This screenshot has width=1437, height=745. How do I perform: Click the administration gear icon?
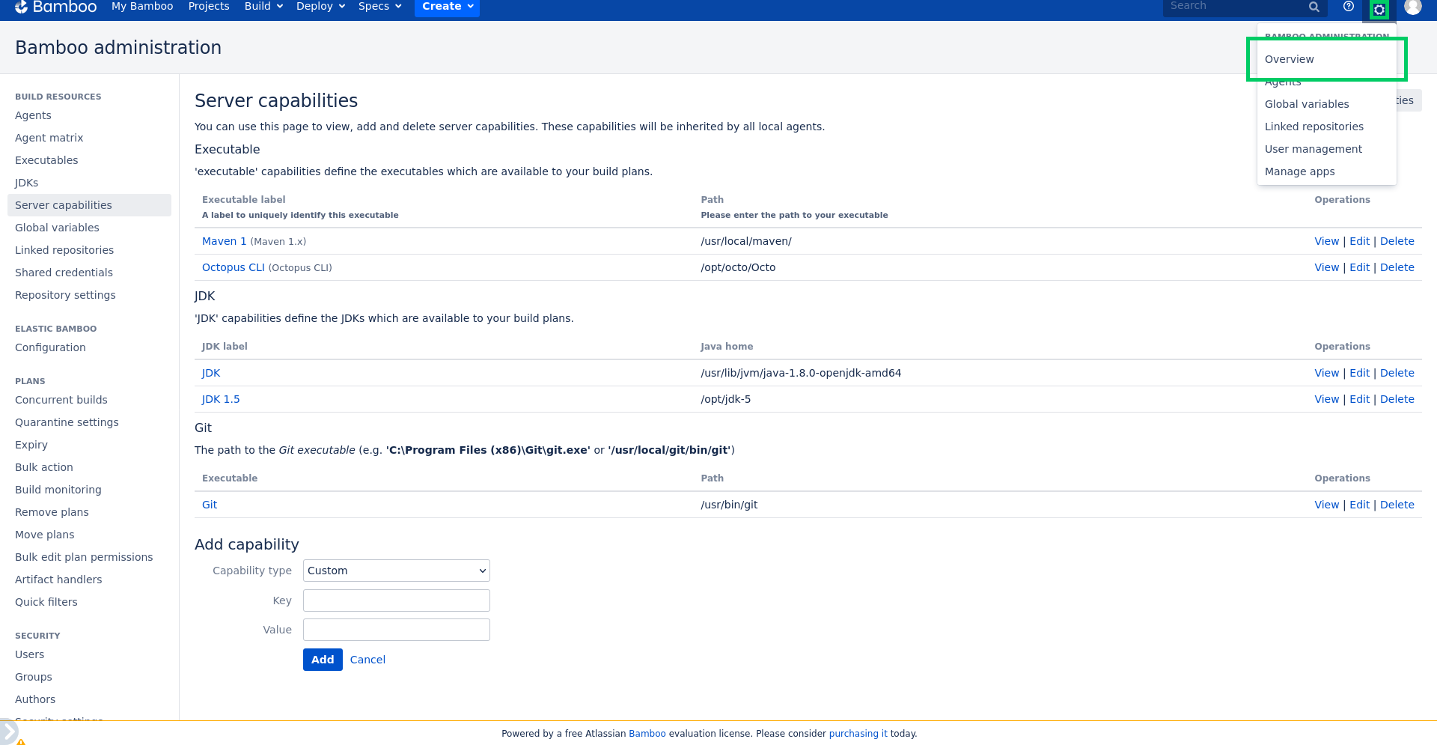(1379, 10)
